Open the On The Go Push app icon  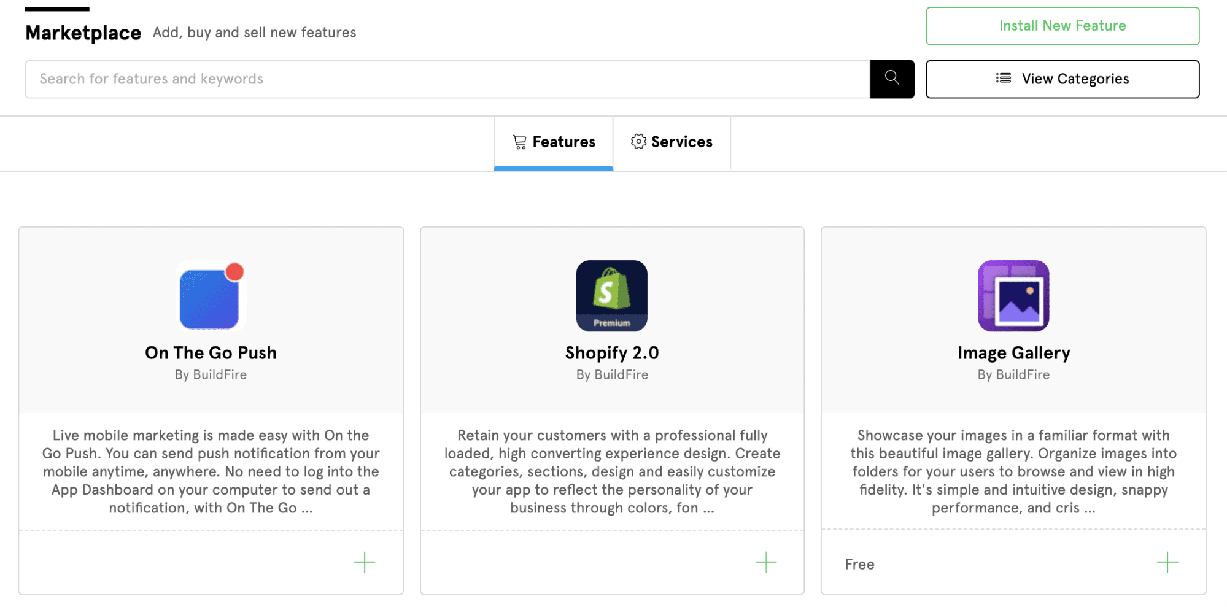211,296
